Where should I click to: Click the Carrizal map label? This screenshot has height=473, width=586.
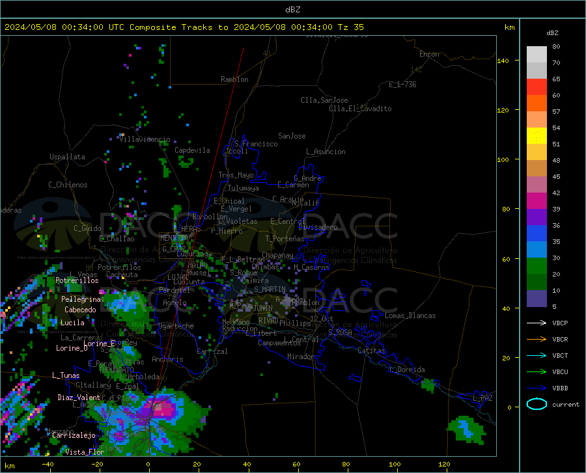coord(212,351)
